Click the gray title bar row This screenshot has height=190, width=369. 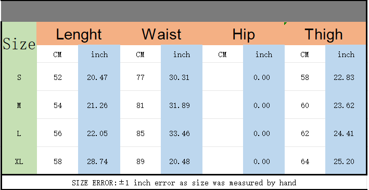coord(184,11)
